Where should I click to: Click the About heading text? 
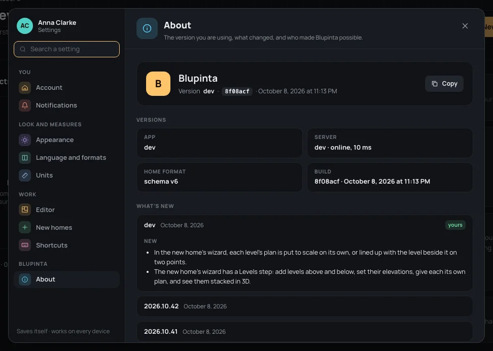click(178, 25)
